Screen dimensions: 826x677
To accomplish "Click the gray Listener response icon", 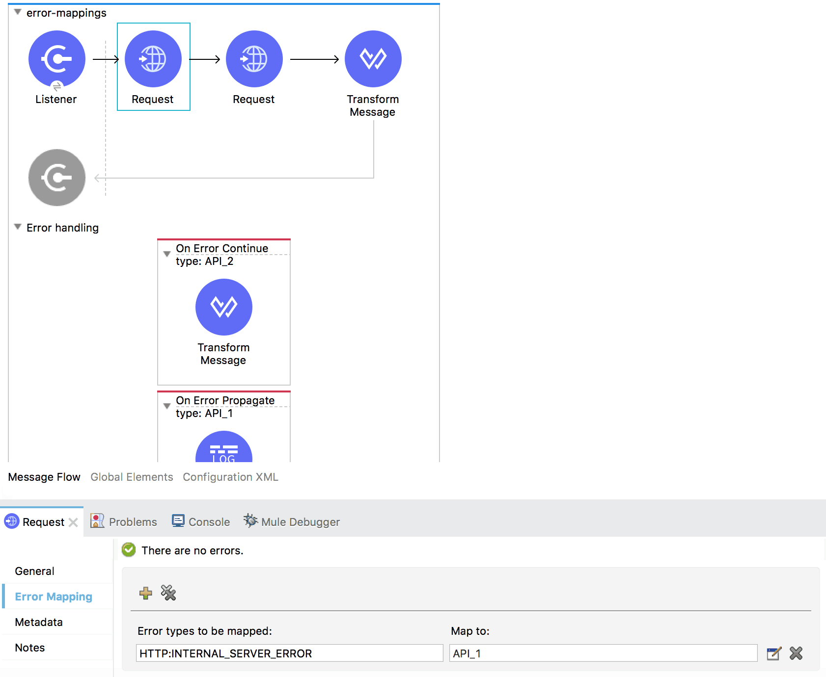I will point(57,178).
